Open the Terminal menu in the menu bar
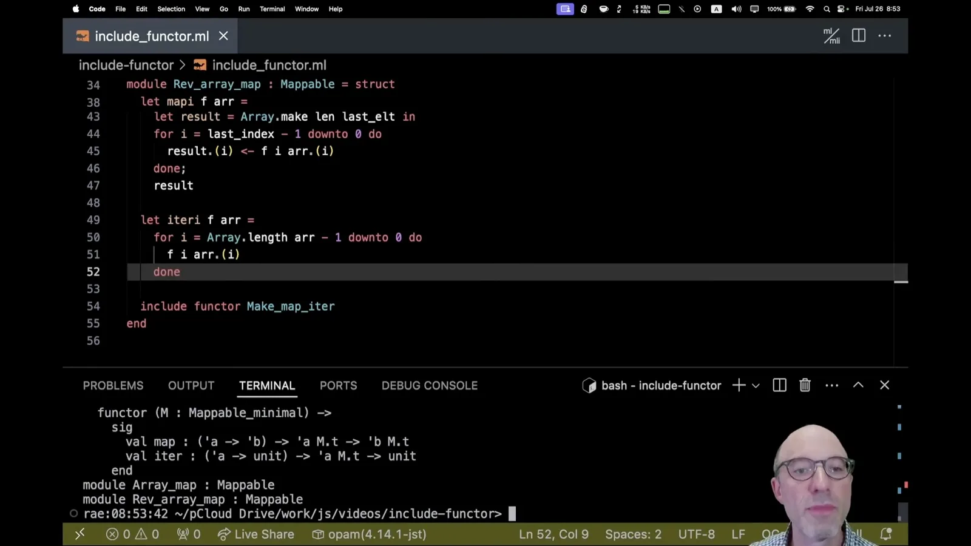This screenshot has height=546, width=971. point(272,9)
